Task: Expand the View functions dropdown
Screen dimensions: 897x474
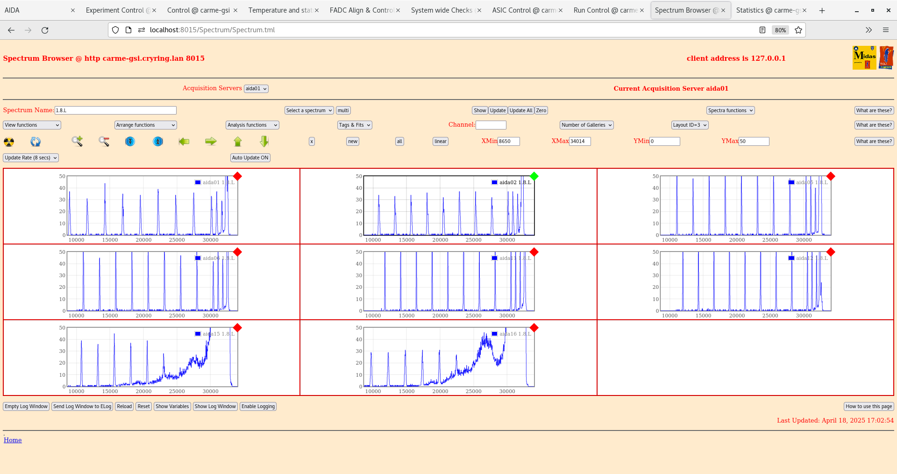Action: tap(32, 125)
